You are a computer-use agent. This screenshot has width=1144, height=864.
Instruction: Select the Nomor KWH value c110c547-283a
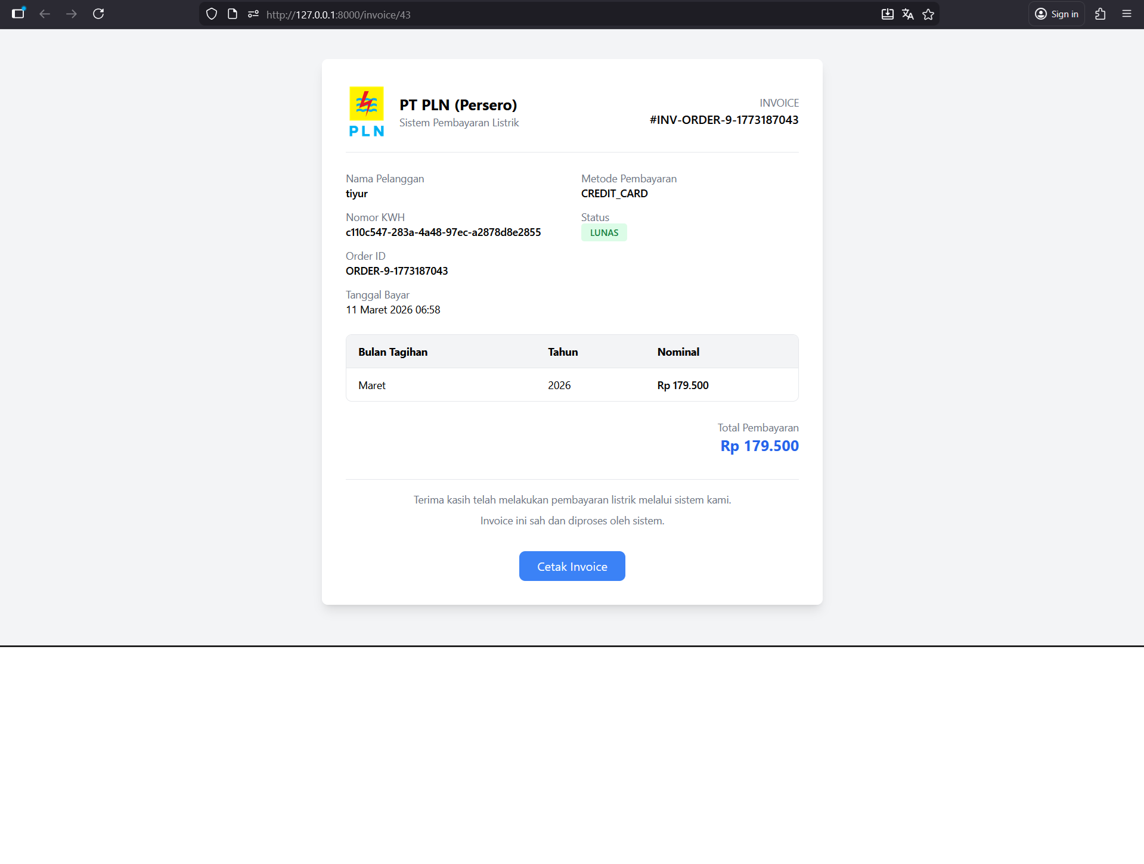[x=443, y=232]
